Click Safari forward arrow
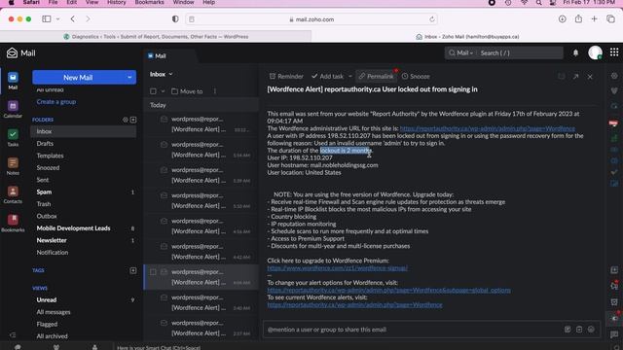This screenshot has width=623, height=350. (88, 18)
